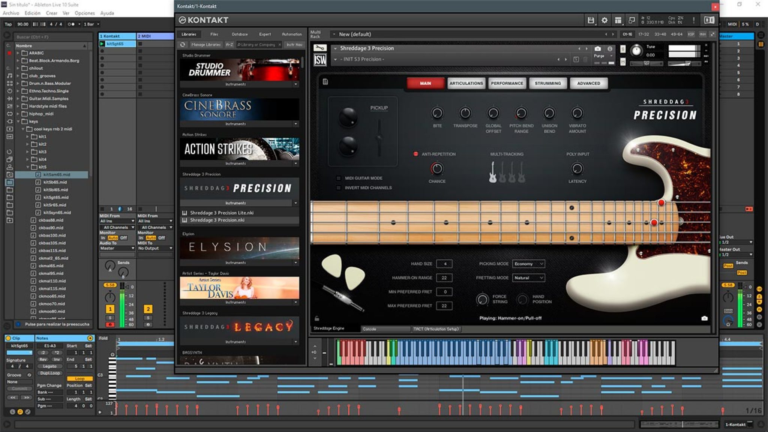Viewport: 768px width, 432px height.
Task: Select the Instruments clock icon in browser
Action: (x=10, y=91)
